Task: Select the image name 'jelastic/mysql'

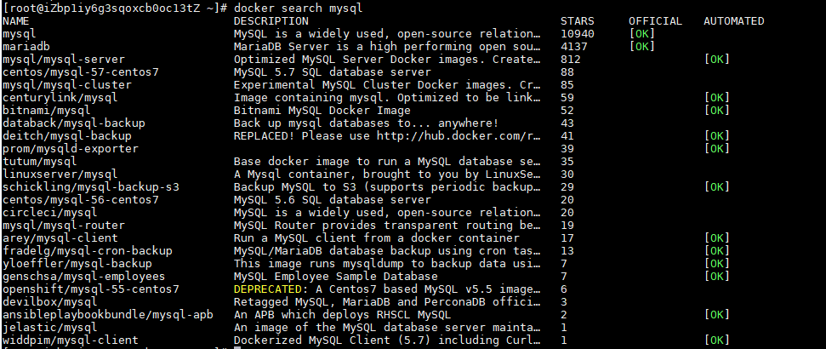Action: click(50, 328)
